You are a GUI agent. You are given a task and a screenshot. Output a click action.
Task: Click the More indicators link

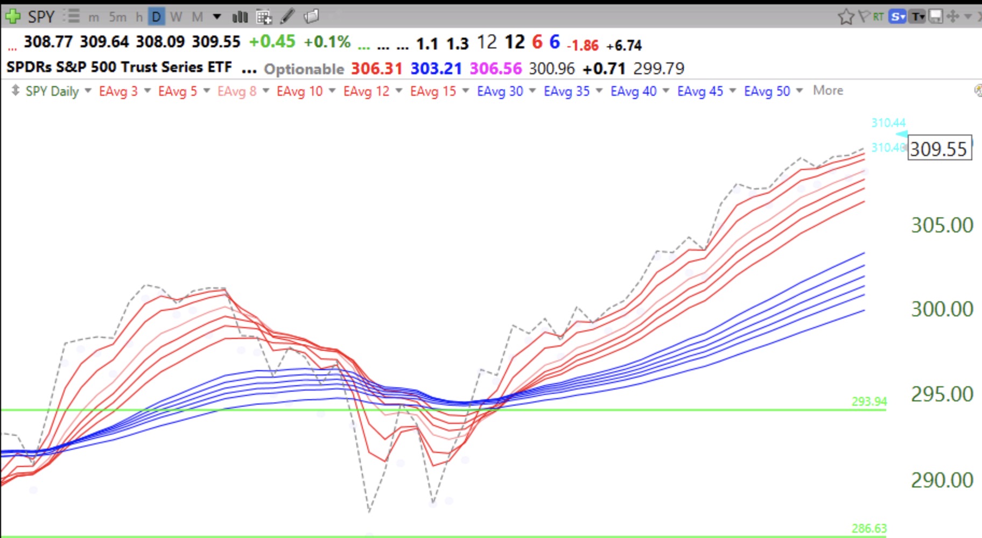coord(827,90)
